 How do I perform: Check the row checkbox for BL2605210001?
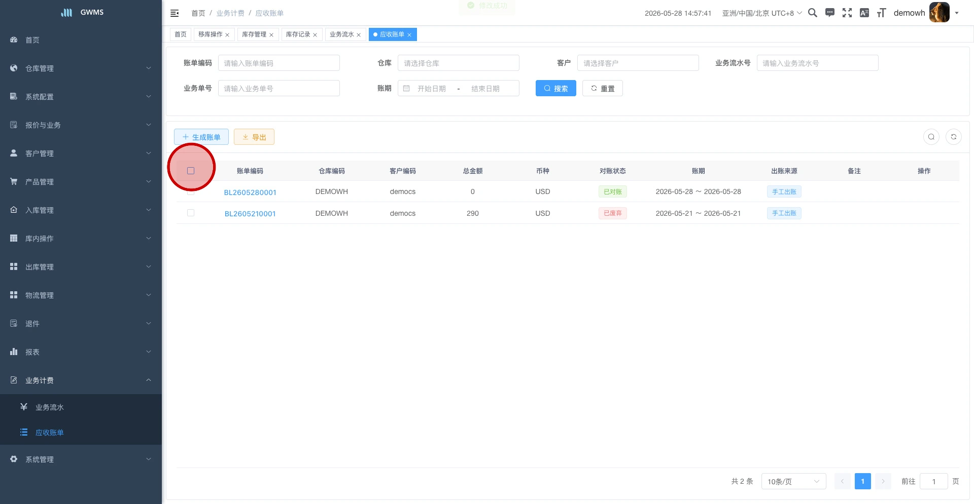point(191,213)
